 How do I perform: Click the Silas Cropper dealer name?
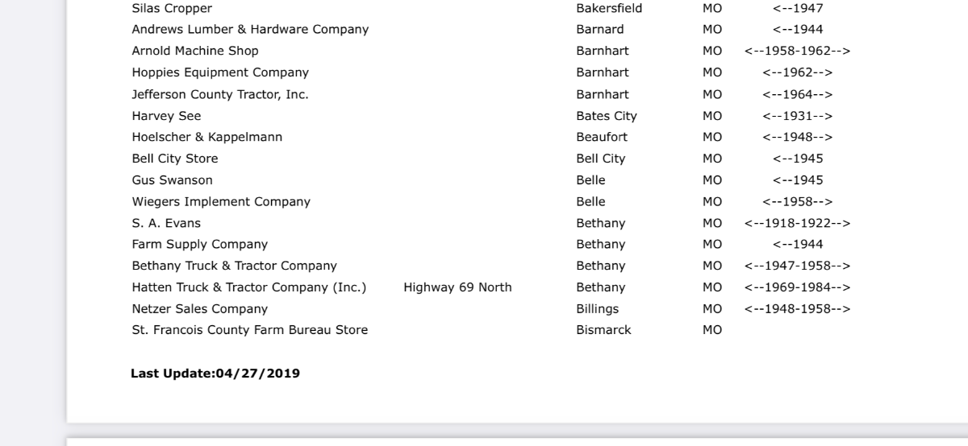[x=172, y=8]
